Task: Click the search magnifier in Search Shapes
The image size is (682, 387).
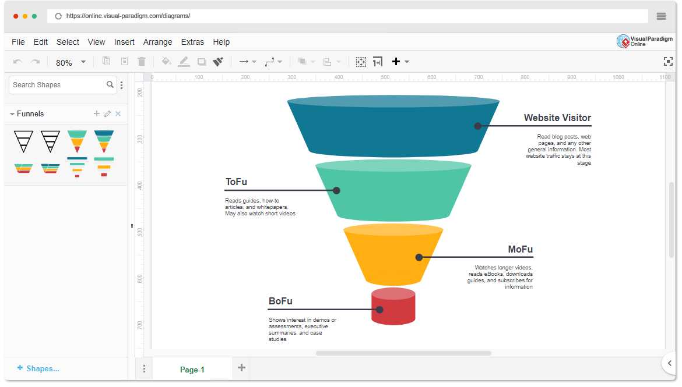Action: pos(110,84)
